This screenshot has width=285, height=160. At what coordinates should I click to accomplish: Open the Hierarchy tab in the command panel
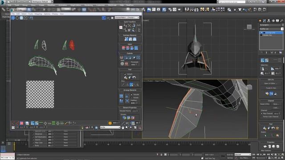pyautogui.click(x=269, y=21)
